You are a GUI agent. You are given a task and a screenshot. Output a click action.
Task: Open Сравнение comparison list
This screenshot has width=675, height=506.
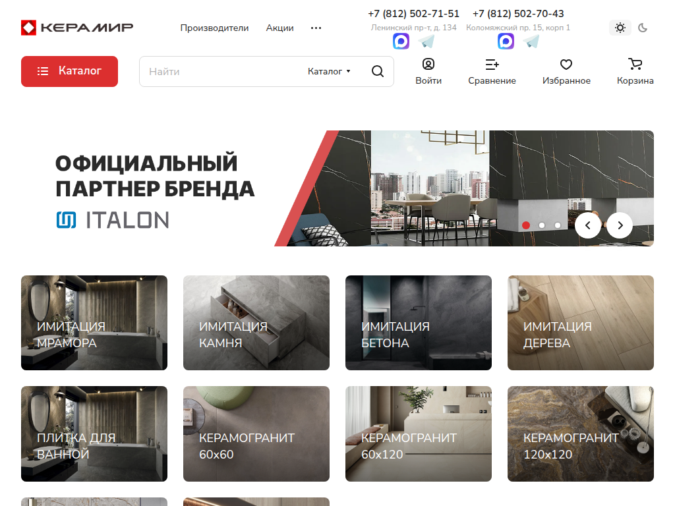pos(492,71)
